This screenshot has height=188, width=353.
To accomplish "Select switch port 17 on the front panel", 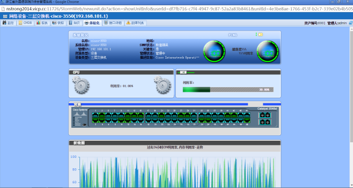I will click(x=148, y=115).
